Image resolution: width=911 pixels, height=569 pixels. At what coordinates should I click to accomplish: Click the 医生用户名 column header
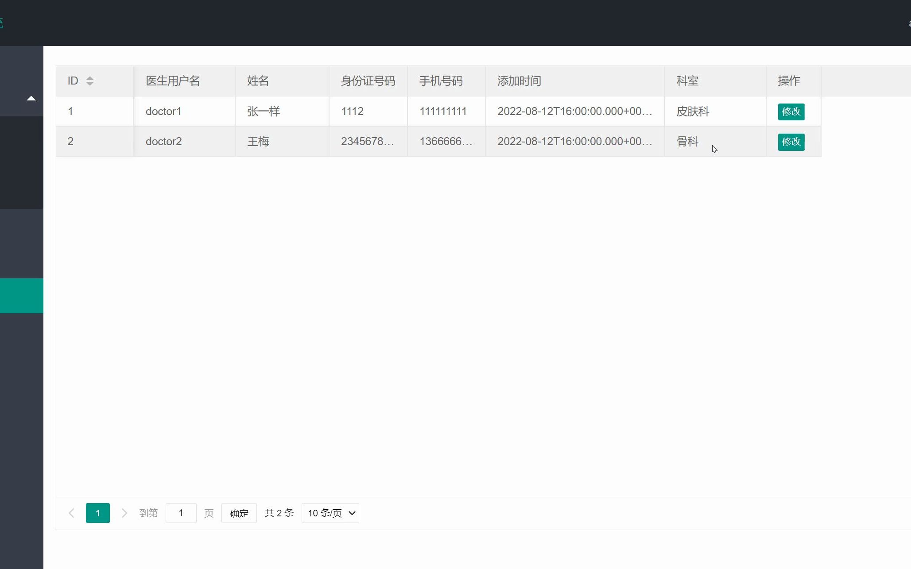tap(173, 81)
